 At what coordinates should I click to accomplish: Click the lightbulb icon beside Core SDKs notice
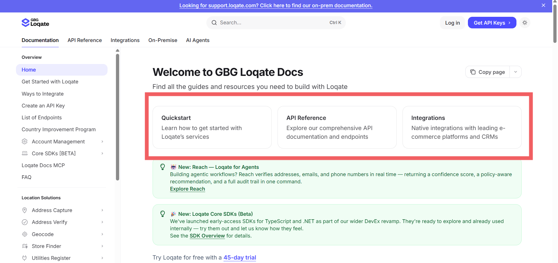[x=163, y=214]
